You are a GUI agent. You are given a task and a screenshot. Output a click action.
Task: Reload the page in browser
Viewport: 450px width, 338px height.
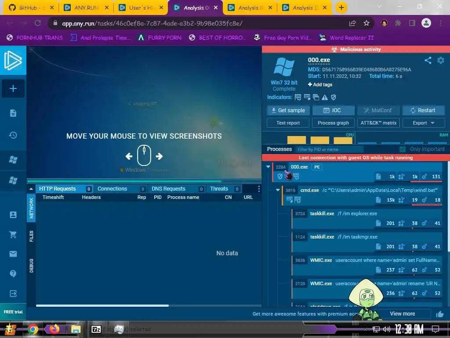click(x=38, y=23)
